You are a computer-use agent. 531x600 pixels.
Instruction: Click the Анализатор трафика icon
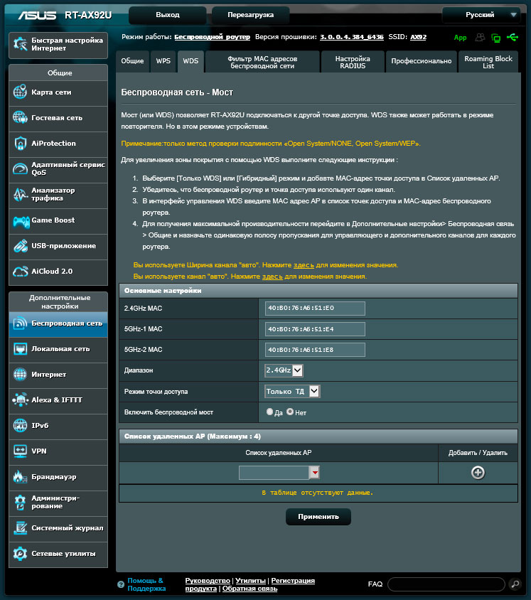pos(20,194)
